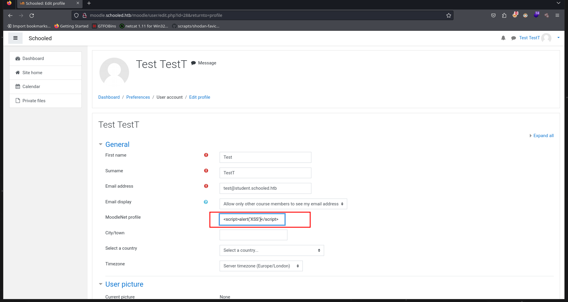Reload the page with the refresh icon

coord(32,15)
